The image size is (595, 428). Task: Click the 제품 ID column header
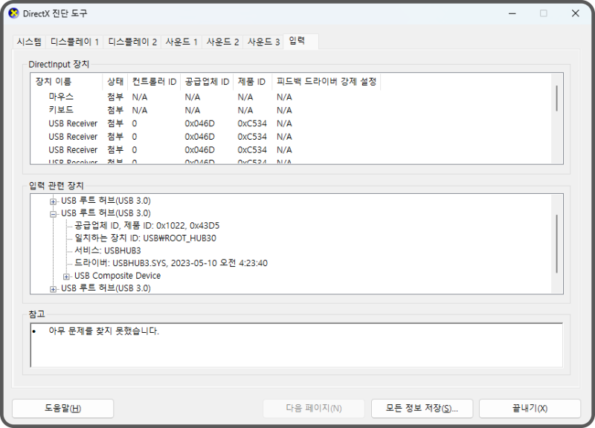click(253, 82)
